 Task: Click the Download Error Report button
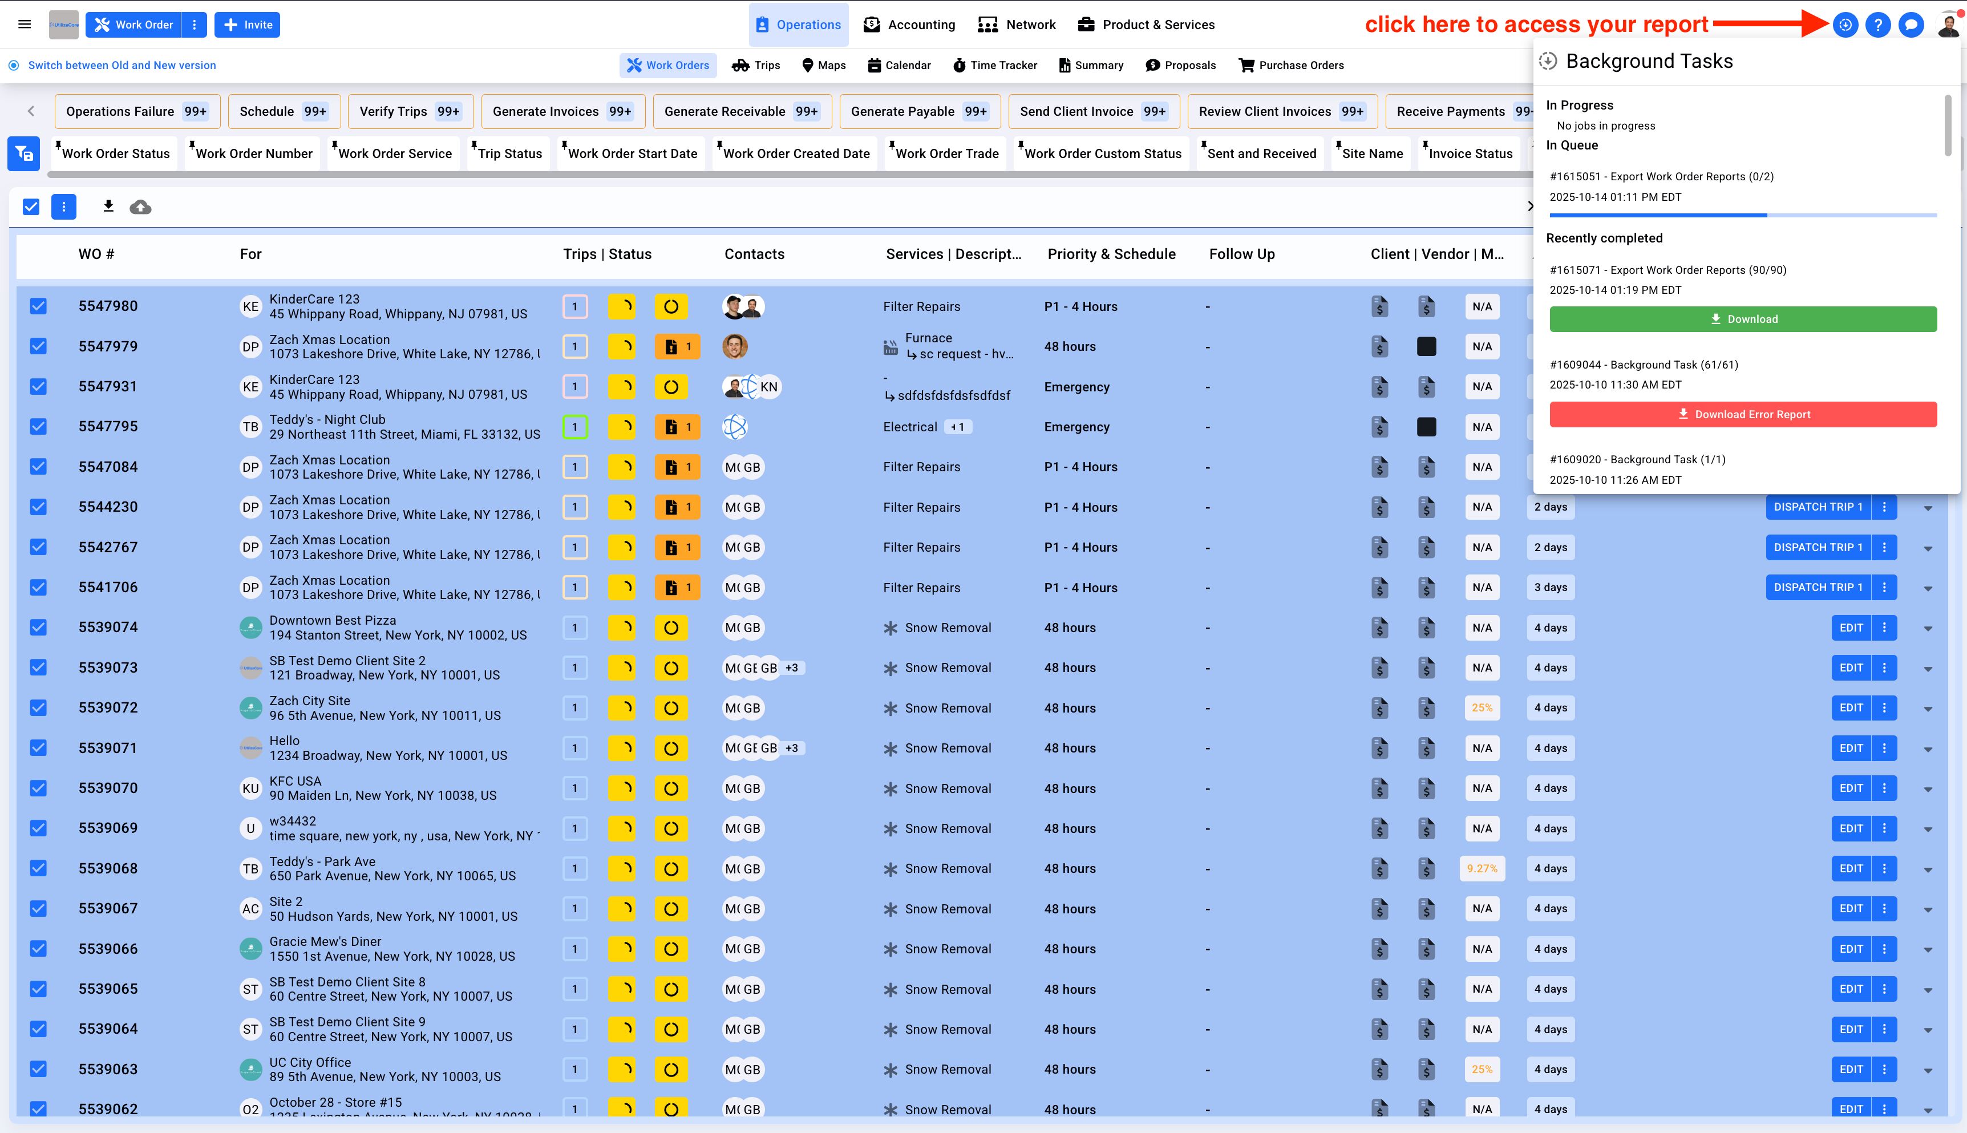coord(1743,415)
